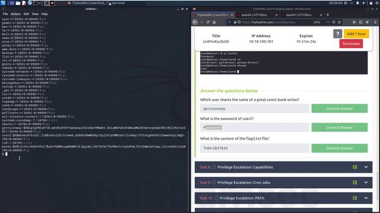The image size is (380, 213).
Task: Click Correct Answer beside gerryconway
Action: click(x=340, y=108)
